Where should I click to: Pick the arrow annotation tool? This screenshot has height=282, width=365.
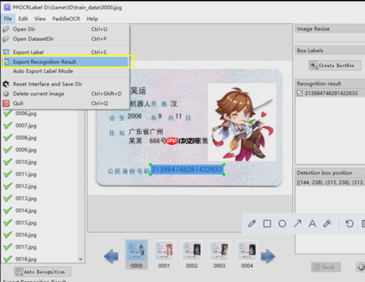[297, 223]
